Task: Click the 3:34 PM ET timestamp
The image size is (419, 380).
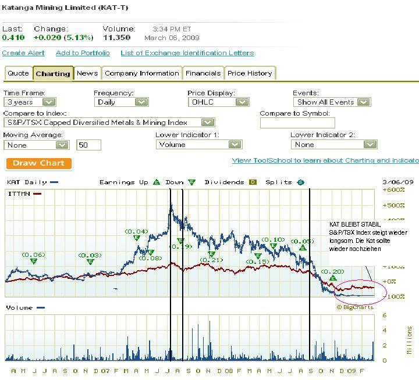Action: click(172, 29)
